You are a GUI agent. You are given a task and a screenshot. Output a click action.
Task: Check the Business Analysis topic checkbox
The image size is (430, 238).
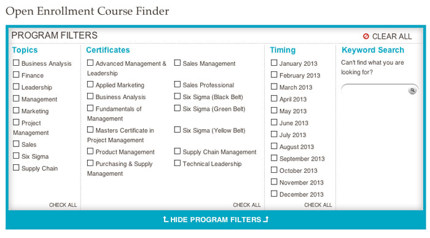(16, 63)
